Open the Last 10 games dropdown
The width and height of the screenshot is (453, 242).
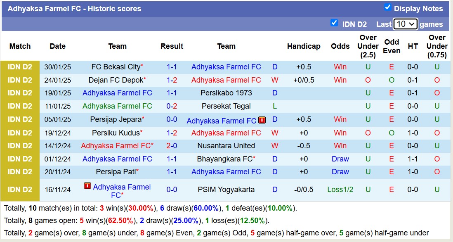[x=405, y=24]
